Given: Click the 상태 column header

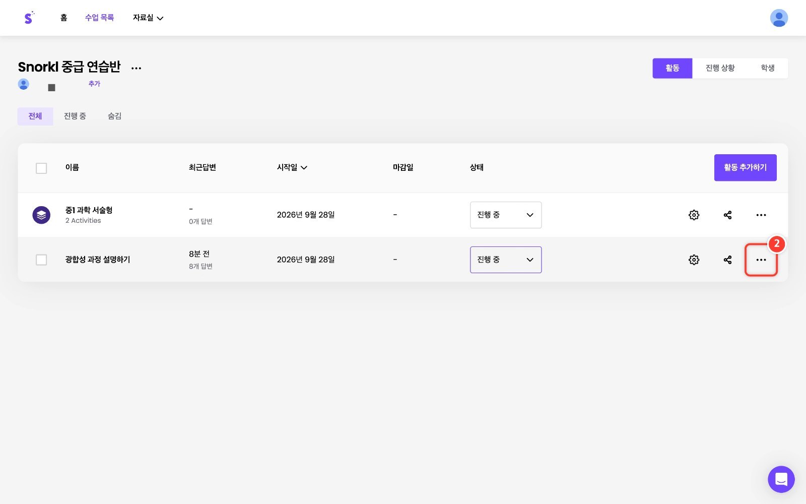Looking at the screenshot, I should coord(477,167).
